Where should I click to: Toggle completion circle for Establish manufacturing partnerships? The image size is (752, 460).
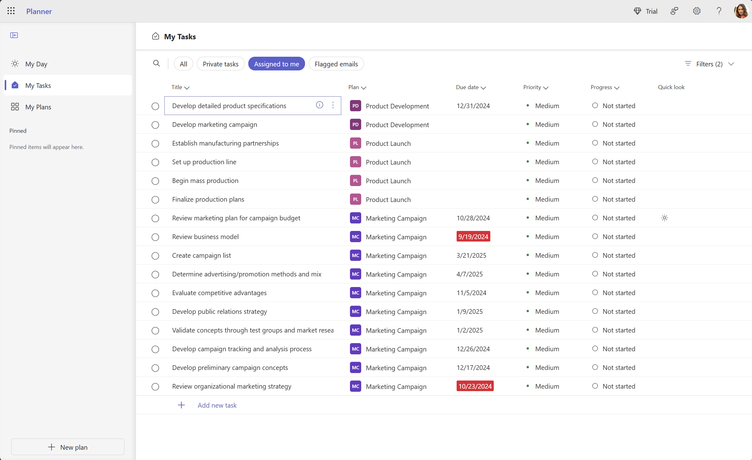155,143
